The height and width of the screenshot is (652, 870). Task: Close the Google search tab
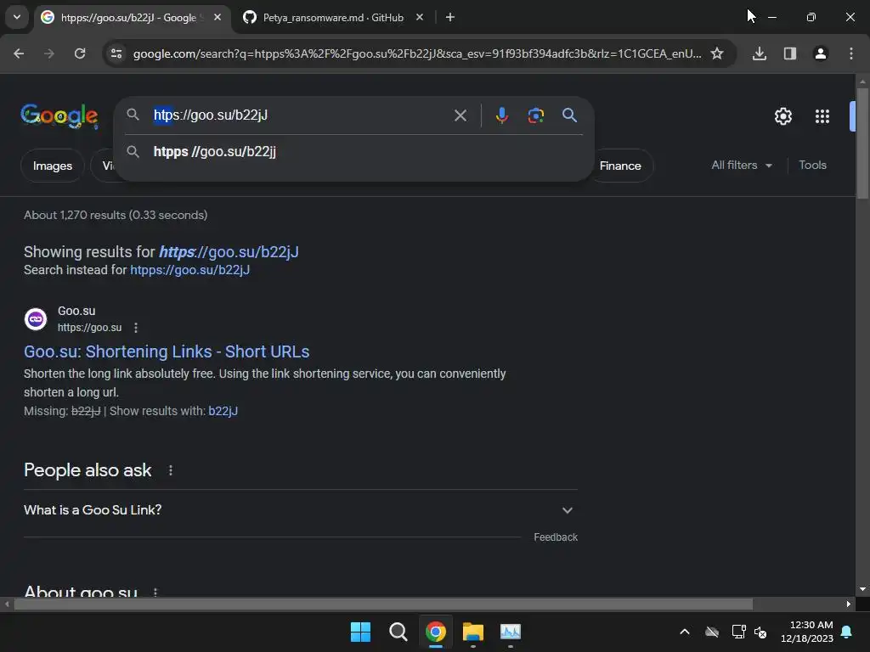[217, 17]
